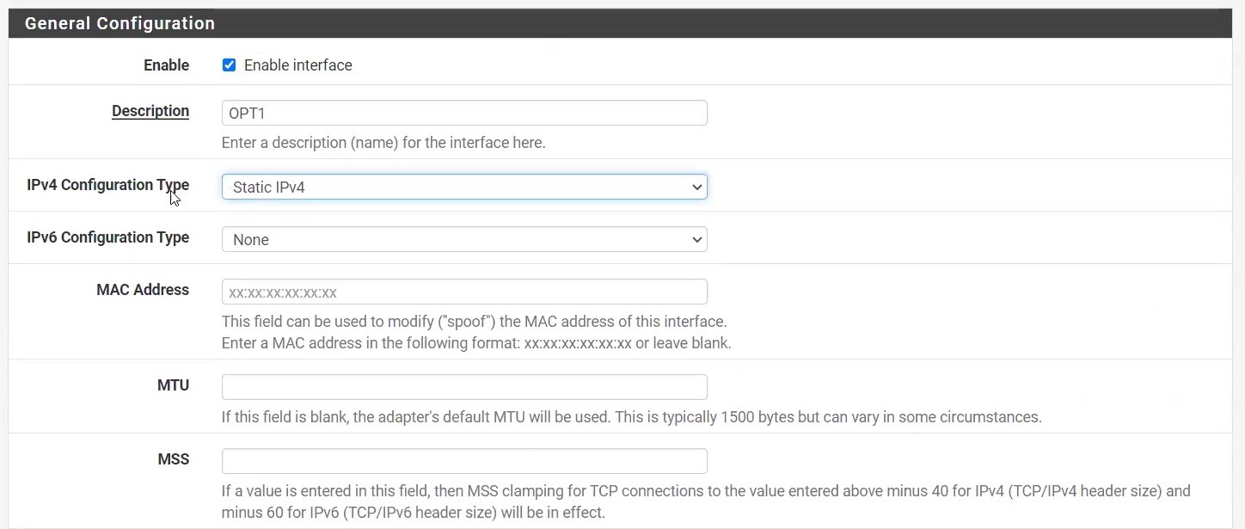
Task: Click into the MSS input field
Action: pos(464,461)
